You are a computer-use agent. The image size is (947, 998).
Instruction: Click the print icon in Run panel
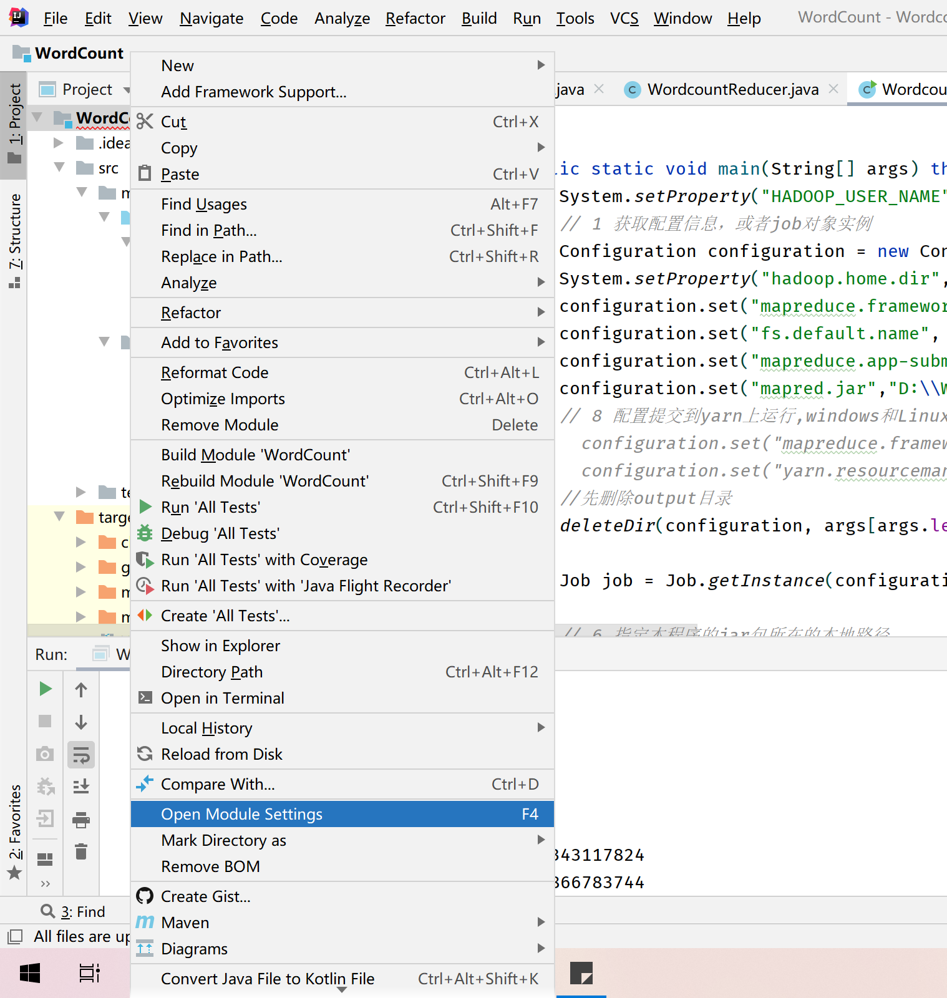81,819
